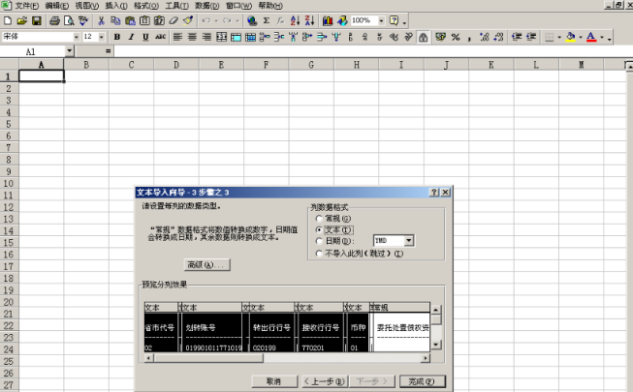Open the 插入(I) menu
This screenshot has height=392, width=633.
[116, 6]
